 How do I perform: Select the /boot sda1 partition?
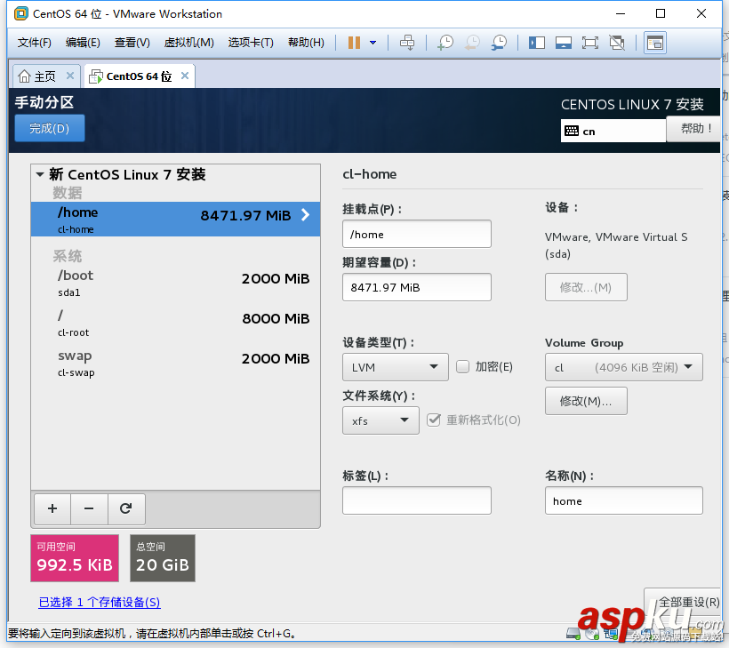point(175,283)
